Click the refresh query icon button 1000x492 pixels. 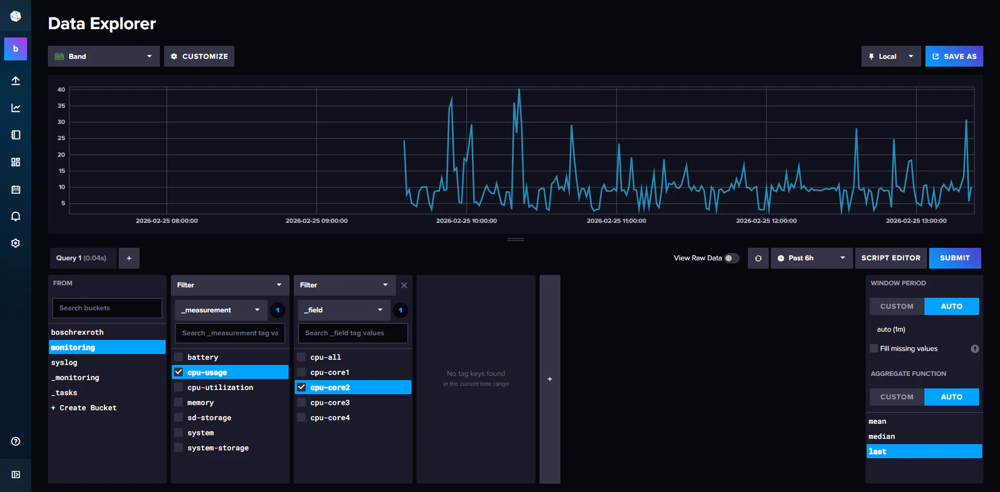pos(758,258)
